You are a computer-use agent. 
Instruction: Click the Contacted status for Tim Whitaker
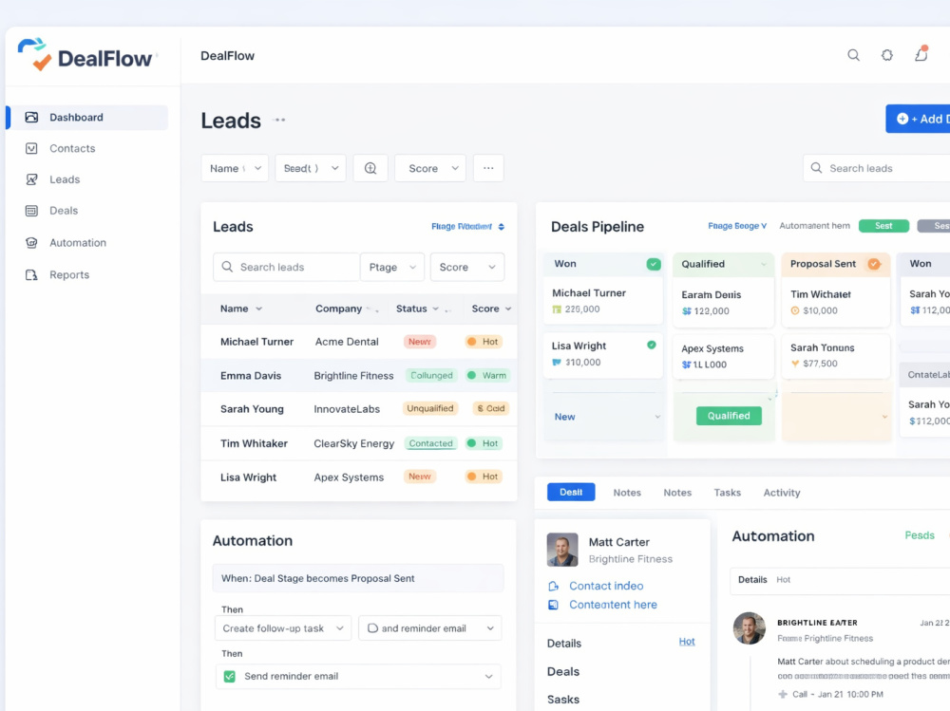click(430, 443)
